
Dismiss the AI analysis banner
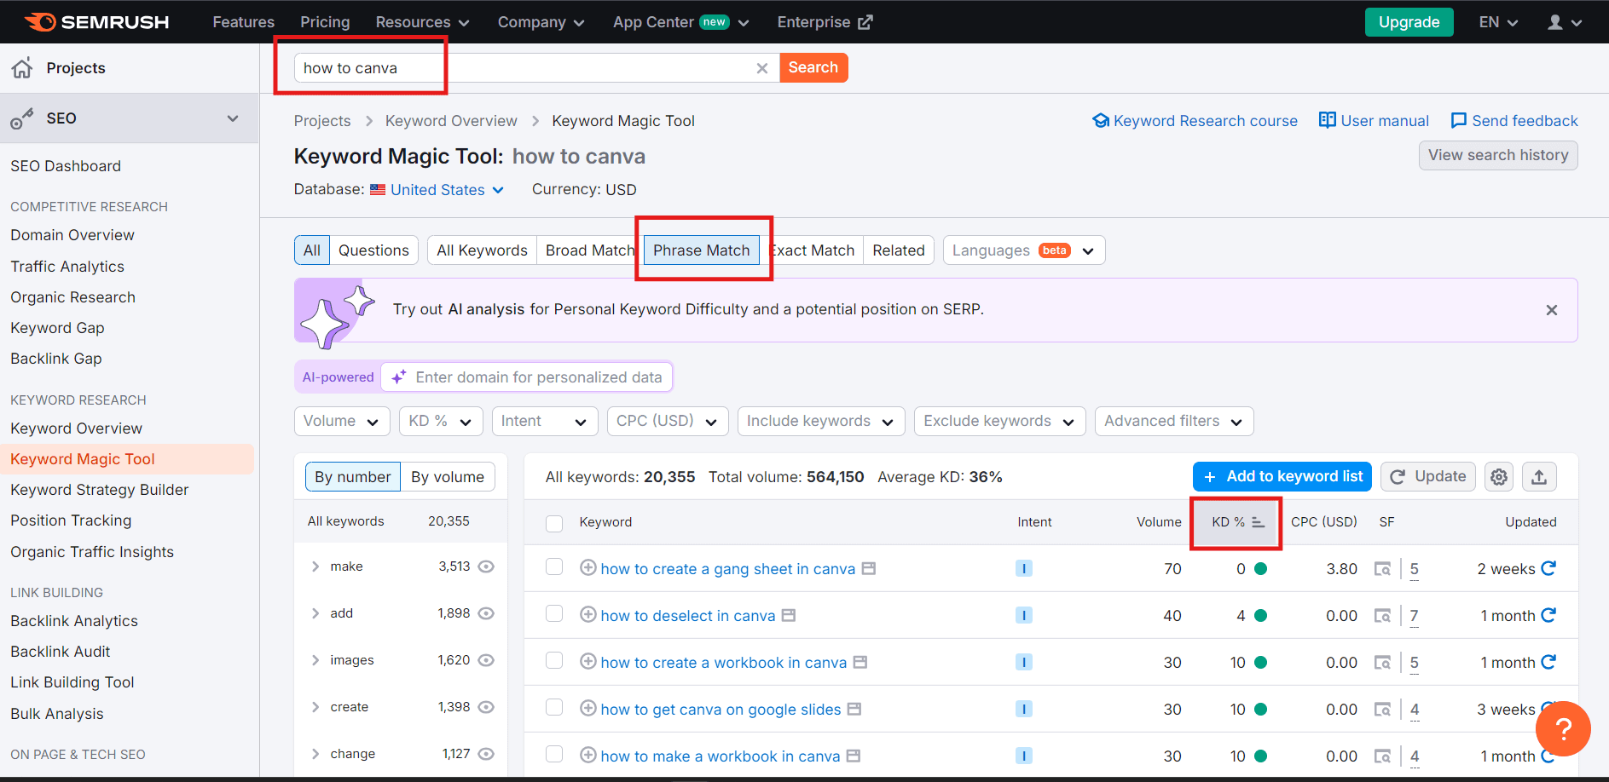(1552, 310)
